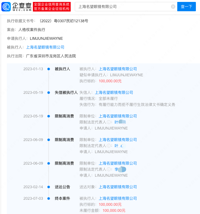Open 限制单位 company link in the 李 entry
The width and height of the screenshot is (200, 214).
pos(118,163)
